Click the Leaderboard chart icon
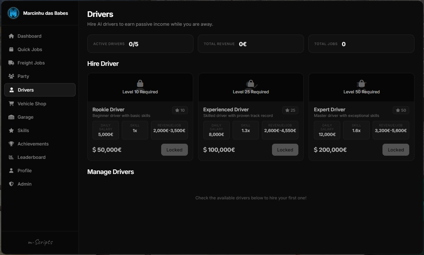Screen dimensions: 424x255 tap(11, 157)
